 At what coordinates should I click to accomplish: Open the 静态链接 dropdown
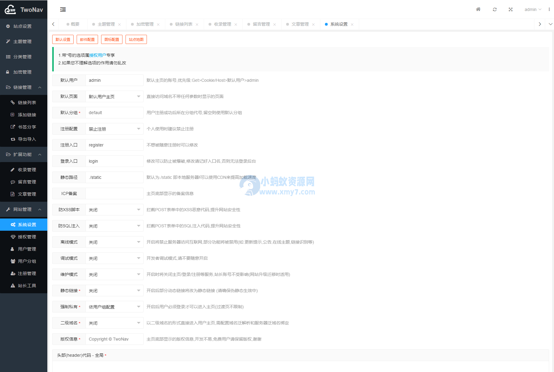coord(115,291)
